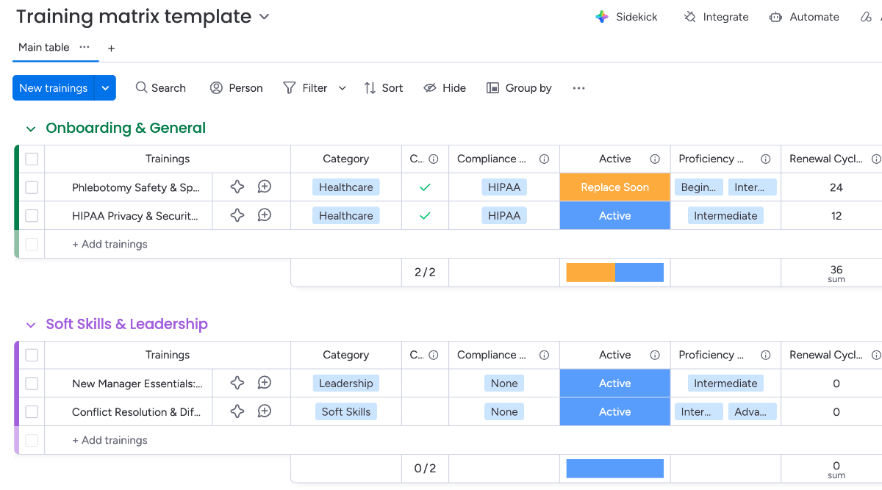Open Replace Soon status dropdown
882x490 pixels.
(x=615, y=187)
